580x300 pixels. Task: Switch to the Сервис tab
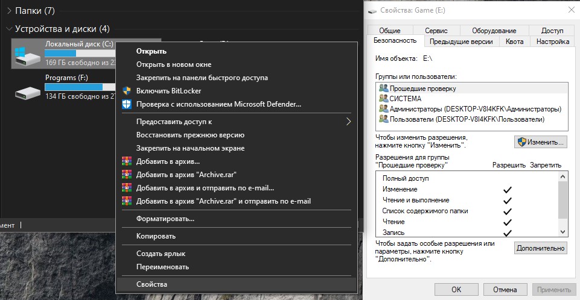[x=436, y=30]
